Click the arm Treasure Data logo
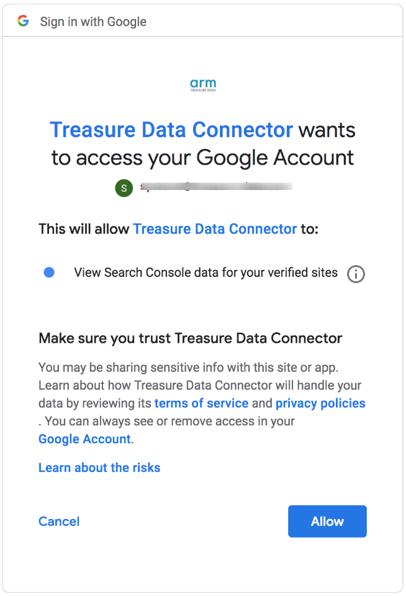406x596 pixels. point(202,86)
